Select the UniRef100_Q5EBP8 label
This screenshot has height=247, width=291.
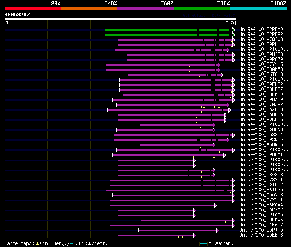pos(261,235)
